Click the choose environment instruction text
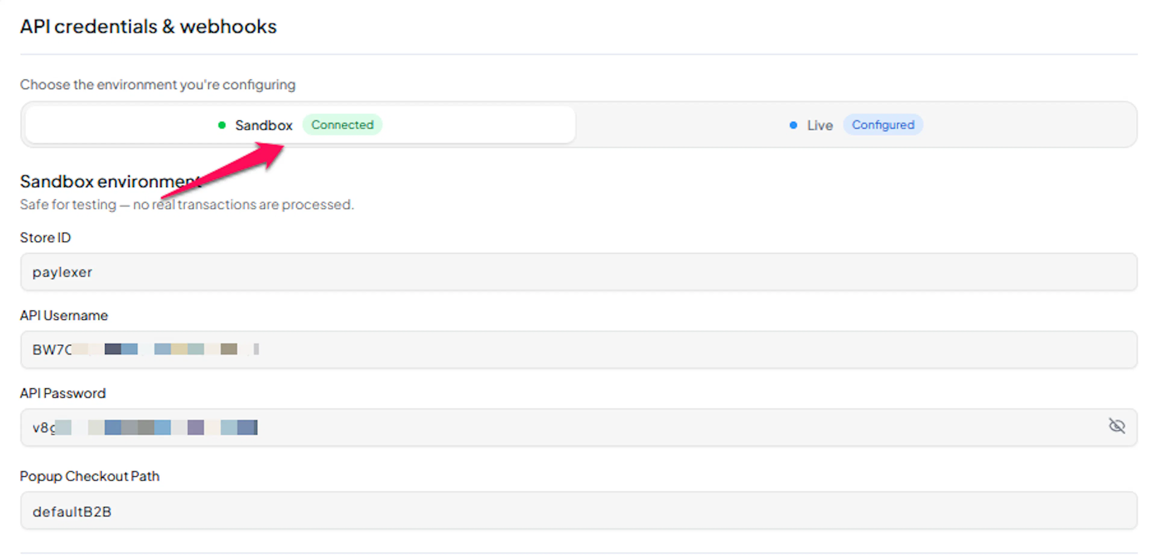Viewport: 1157px width, 555px height. click(x=158, y=85)
